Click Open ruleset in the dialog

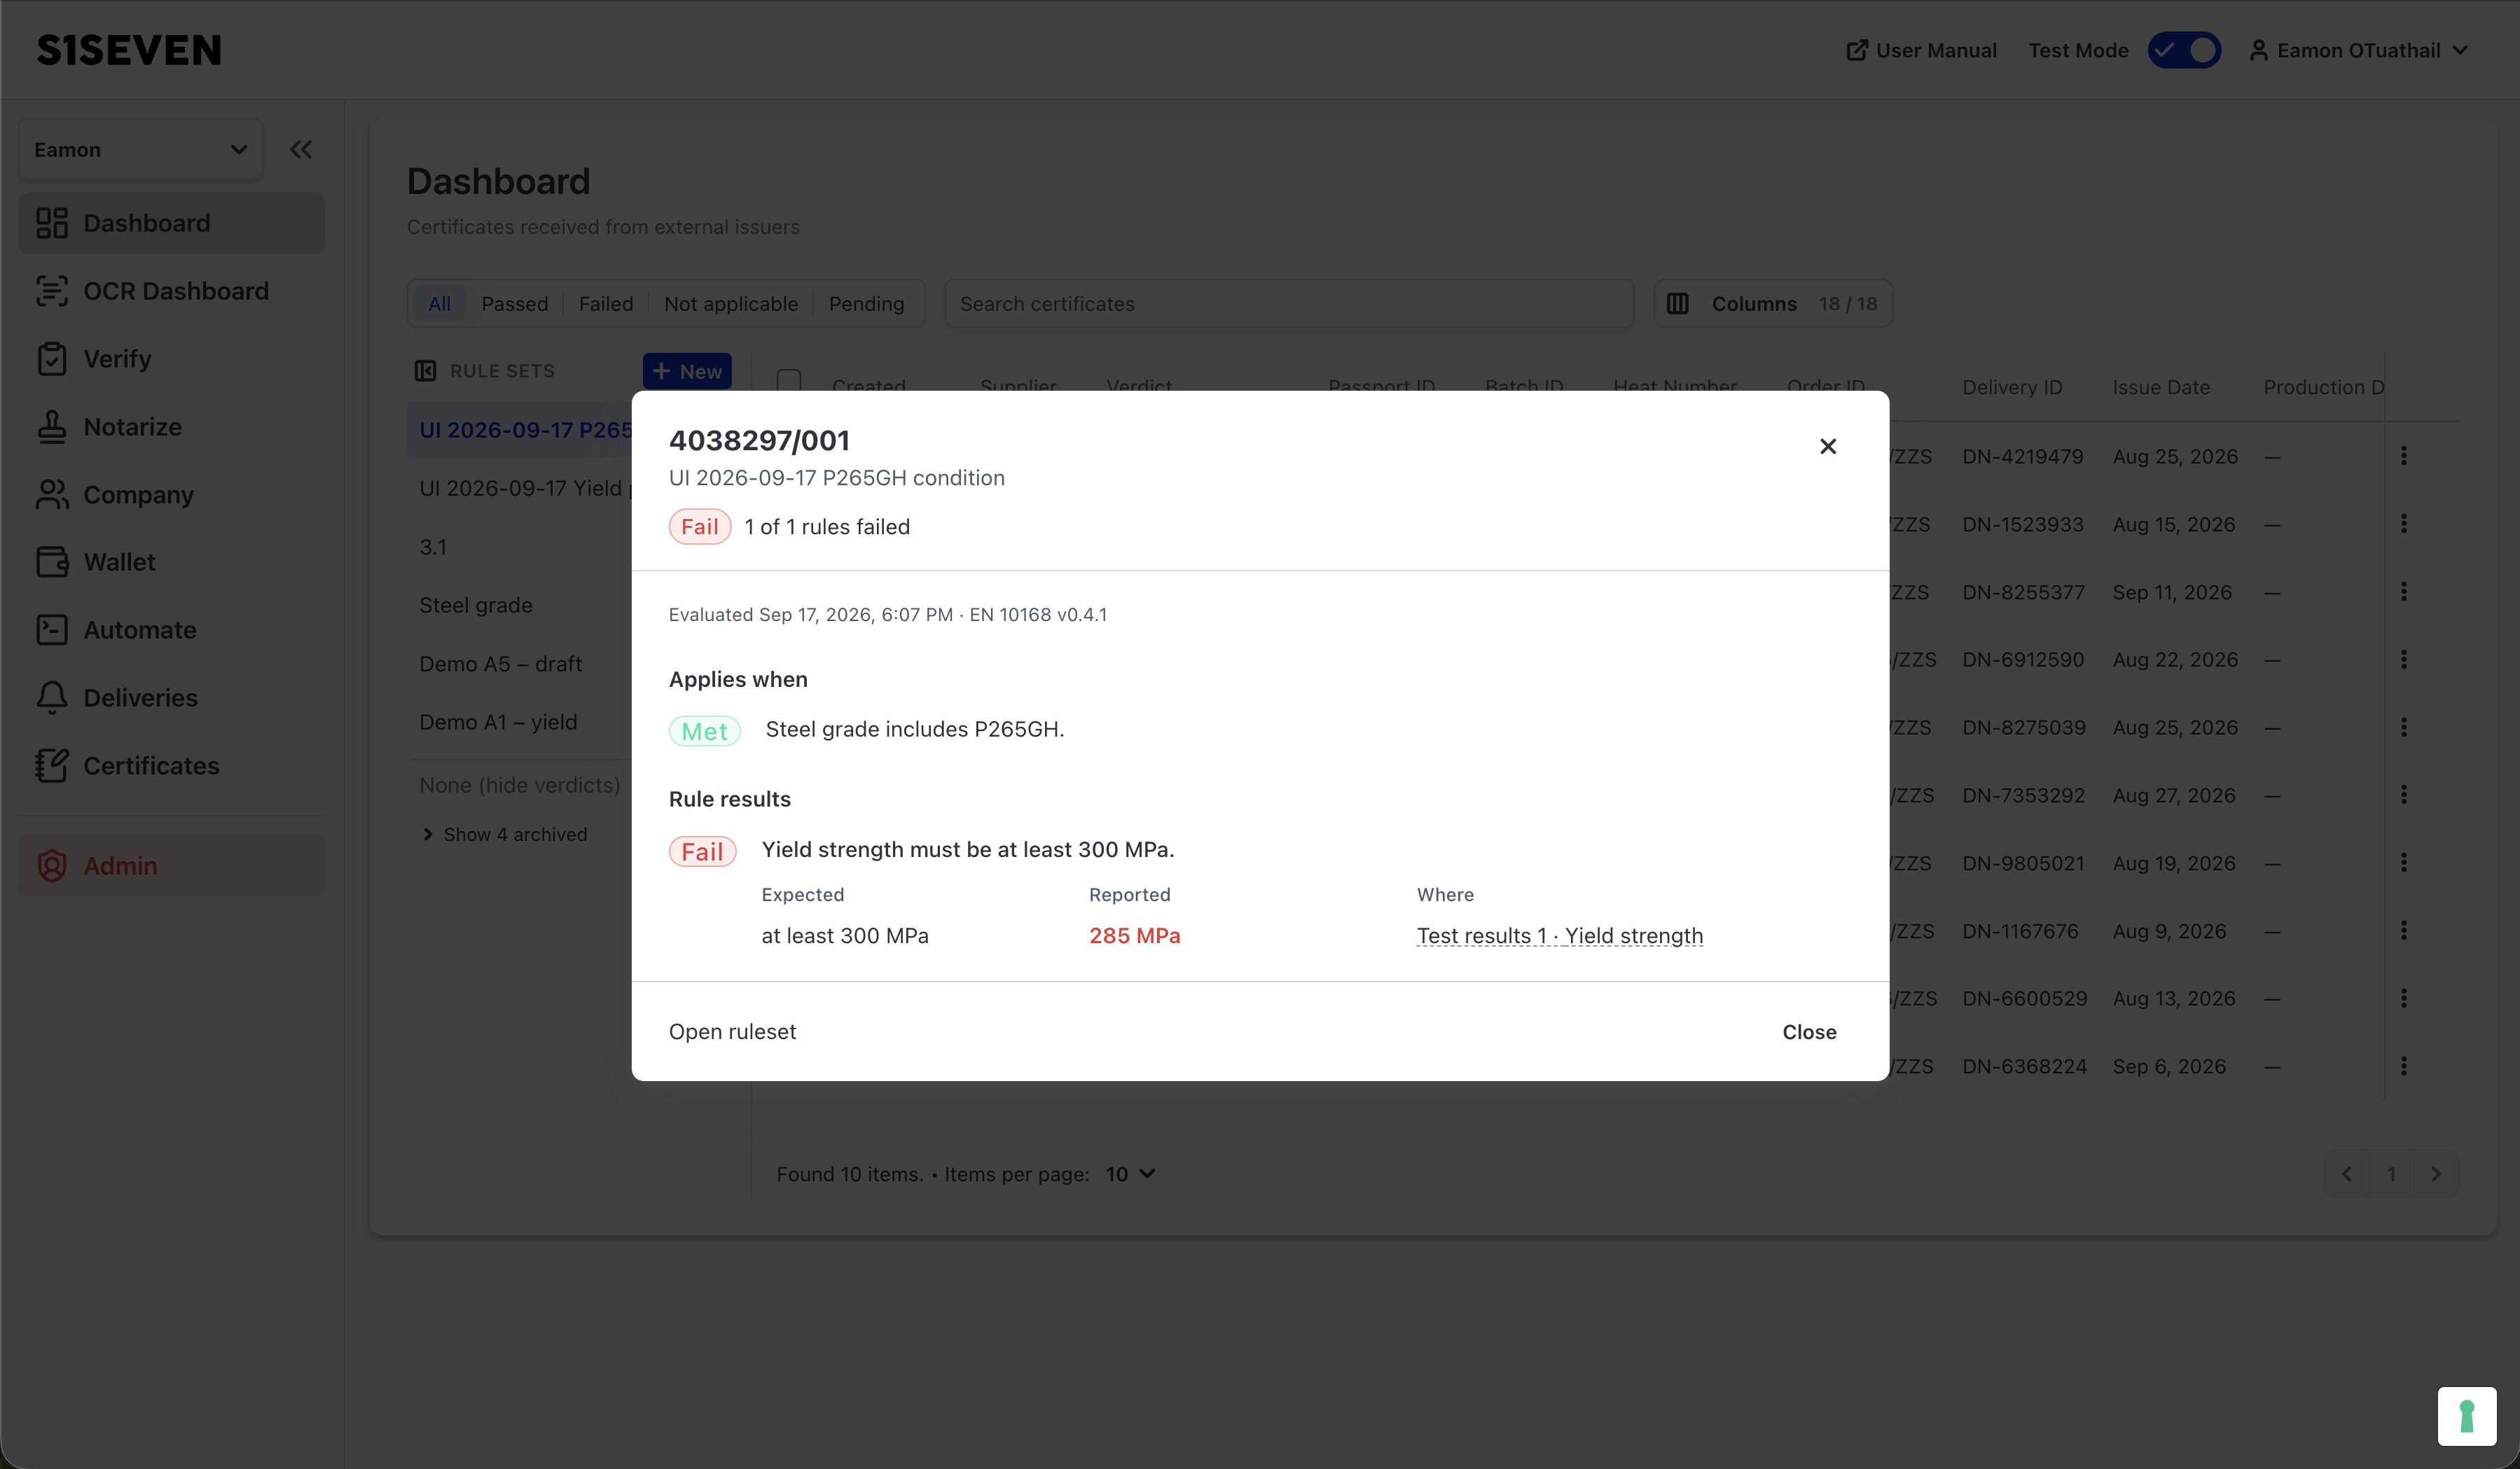tap(732, 1031)
